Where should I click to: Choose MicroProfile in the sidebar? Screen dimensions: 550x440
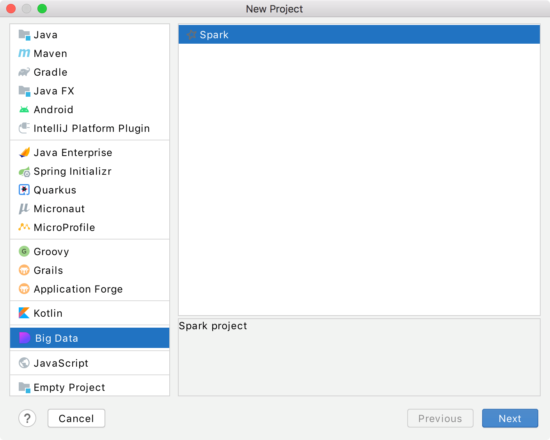pyautogui.click(x=90, y=227)
